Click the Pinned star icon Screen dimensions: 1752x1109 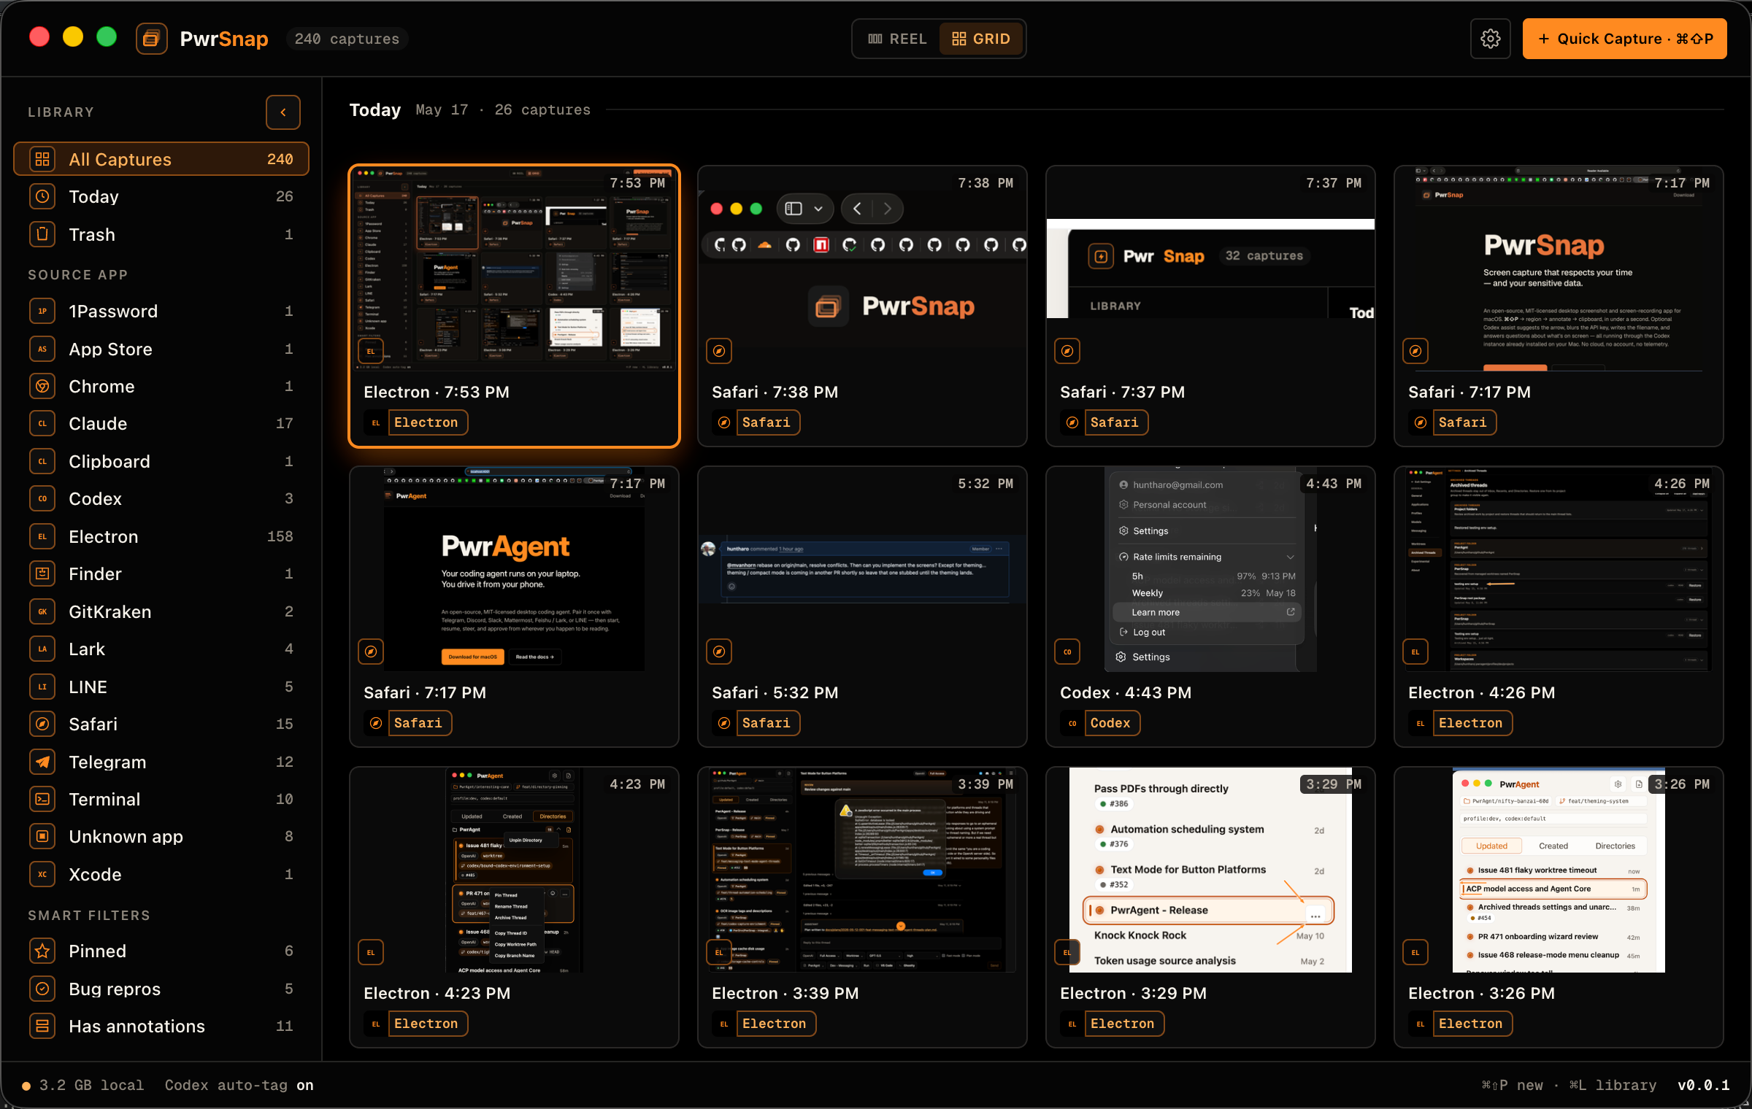pos(42,951)
